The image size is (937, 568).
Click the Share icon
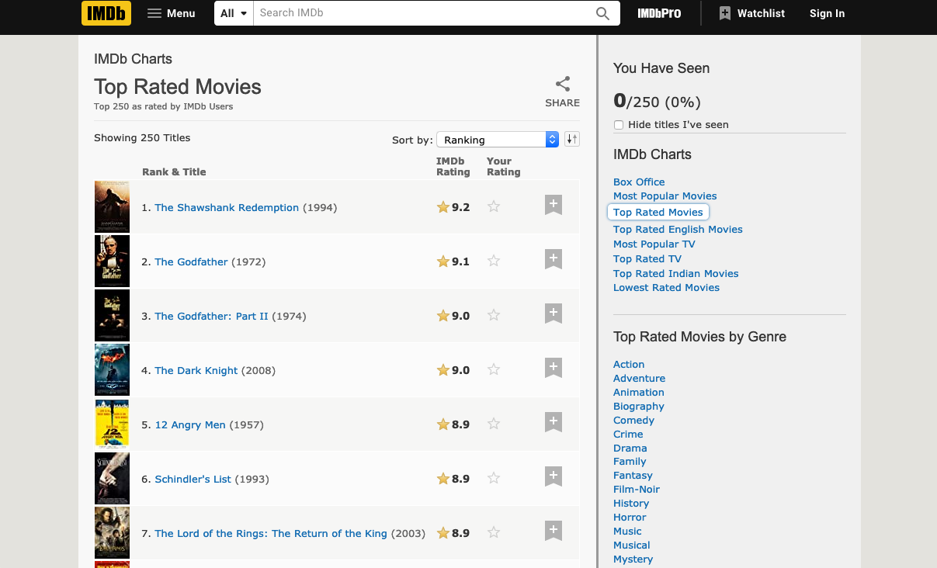point(562,84)
